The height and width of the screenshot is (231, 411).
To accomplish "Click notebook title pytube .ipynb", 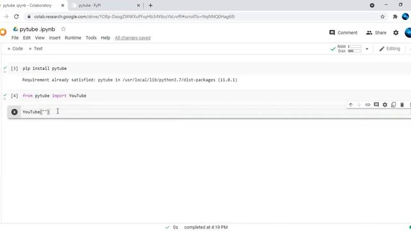I will point(37,30).
